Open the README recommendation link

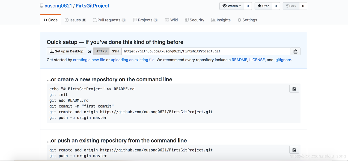tap(239, 60)
